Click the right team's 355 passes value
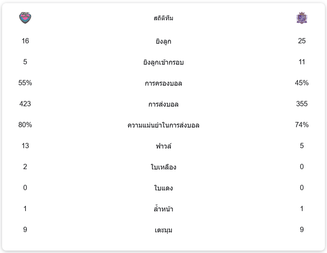 tap(302, 104)
